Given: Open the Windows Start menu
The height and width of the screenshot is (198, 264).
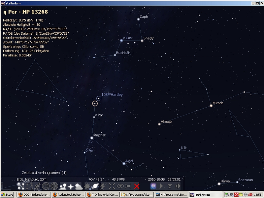Looking at the screenshot, I should click(7, 195).
